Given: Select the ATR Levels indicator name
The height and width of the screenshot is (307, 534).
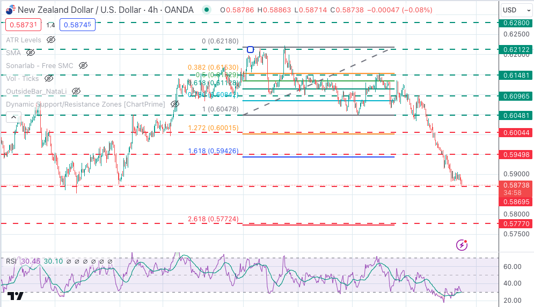Looking at the screenshot, I should pos(25,40).
